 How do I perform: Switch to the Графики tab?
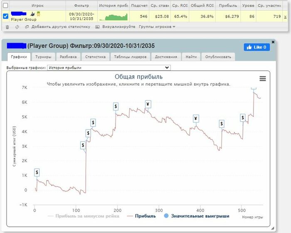19,57
